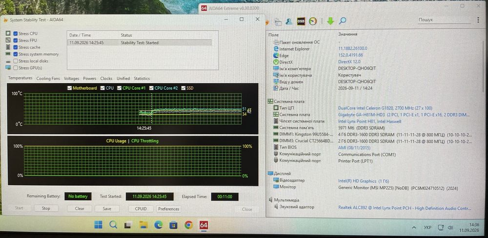488x238 pixels.
Task: Click the Internet Explorer row icon
Action: [276, 49]
